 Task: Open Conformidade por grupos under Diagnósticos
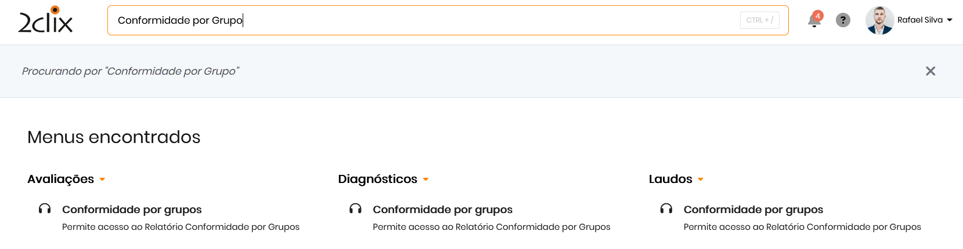coord(442,210)
